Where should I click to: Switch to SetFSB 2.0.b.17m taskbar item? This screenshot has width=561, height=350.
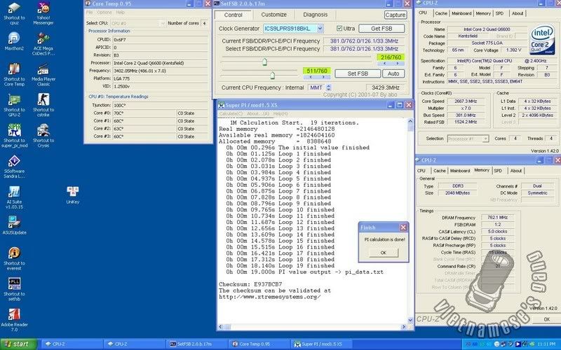198,344
